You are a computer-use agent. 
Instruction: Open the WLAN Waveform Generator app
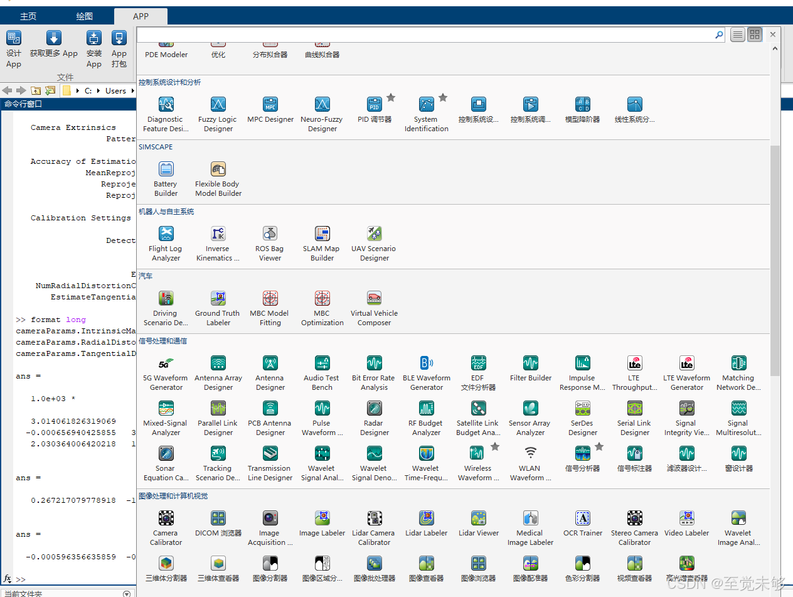(x=531, y=463)
